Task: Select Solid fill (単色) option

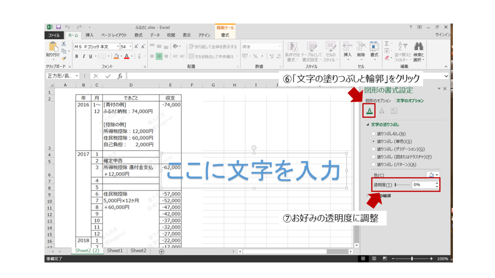Action: tap(374, 141)
